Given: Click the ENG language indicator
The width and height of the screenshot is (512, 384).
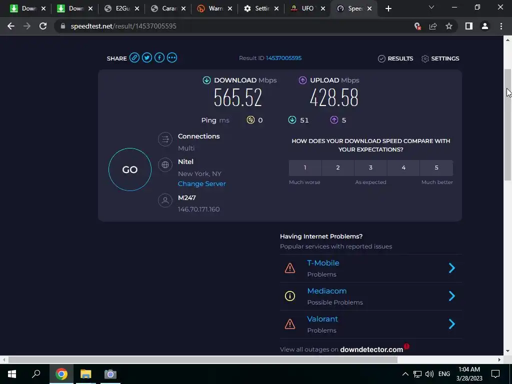Looking at the screenshot, I should tap(444, 374).
